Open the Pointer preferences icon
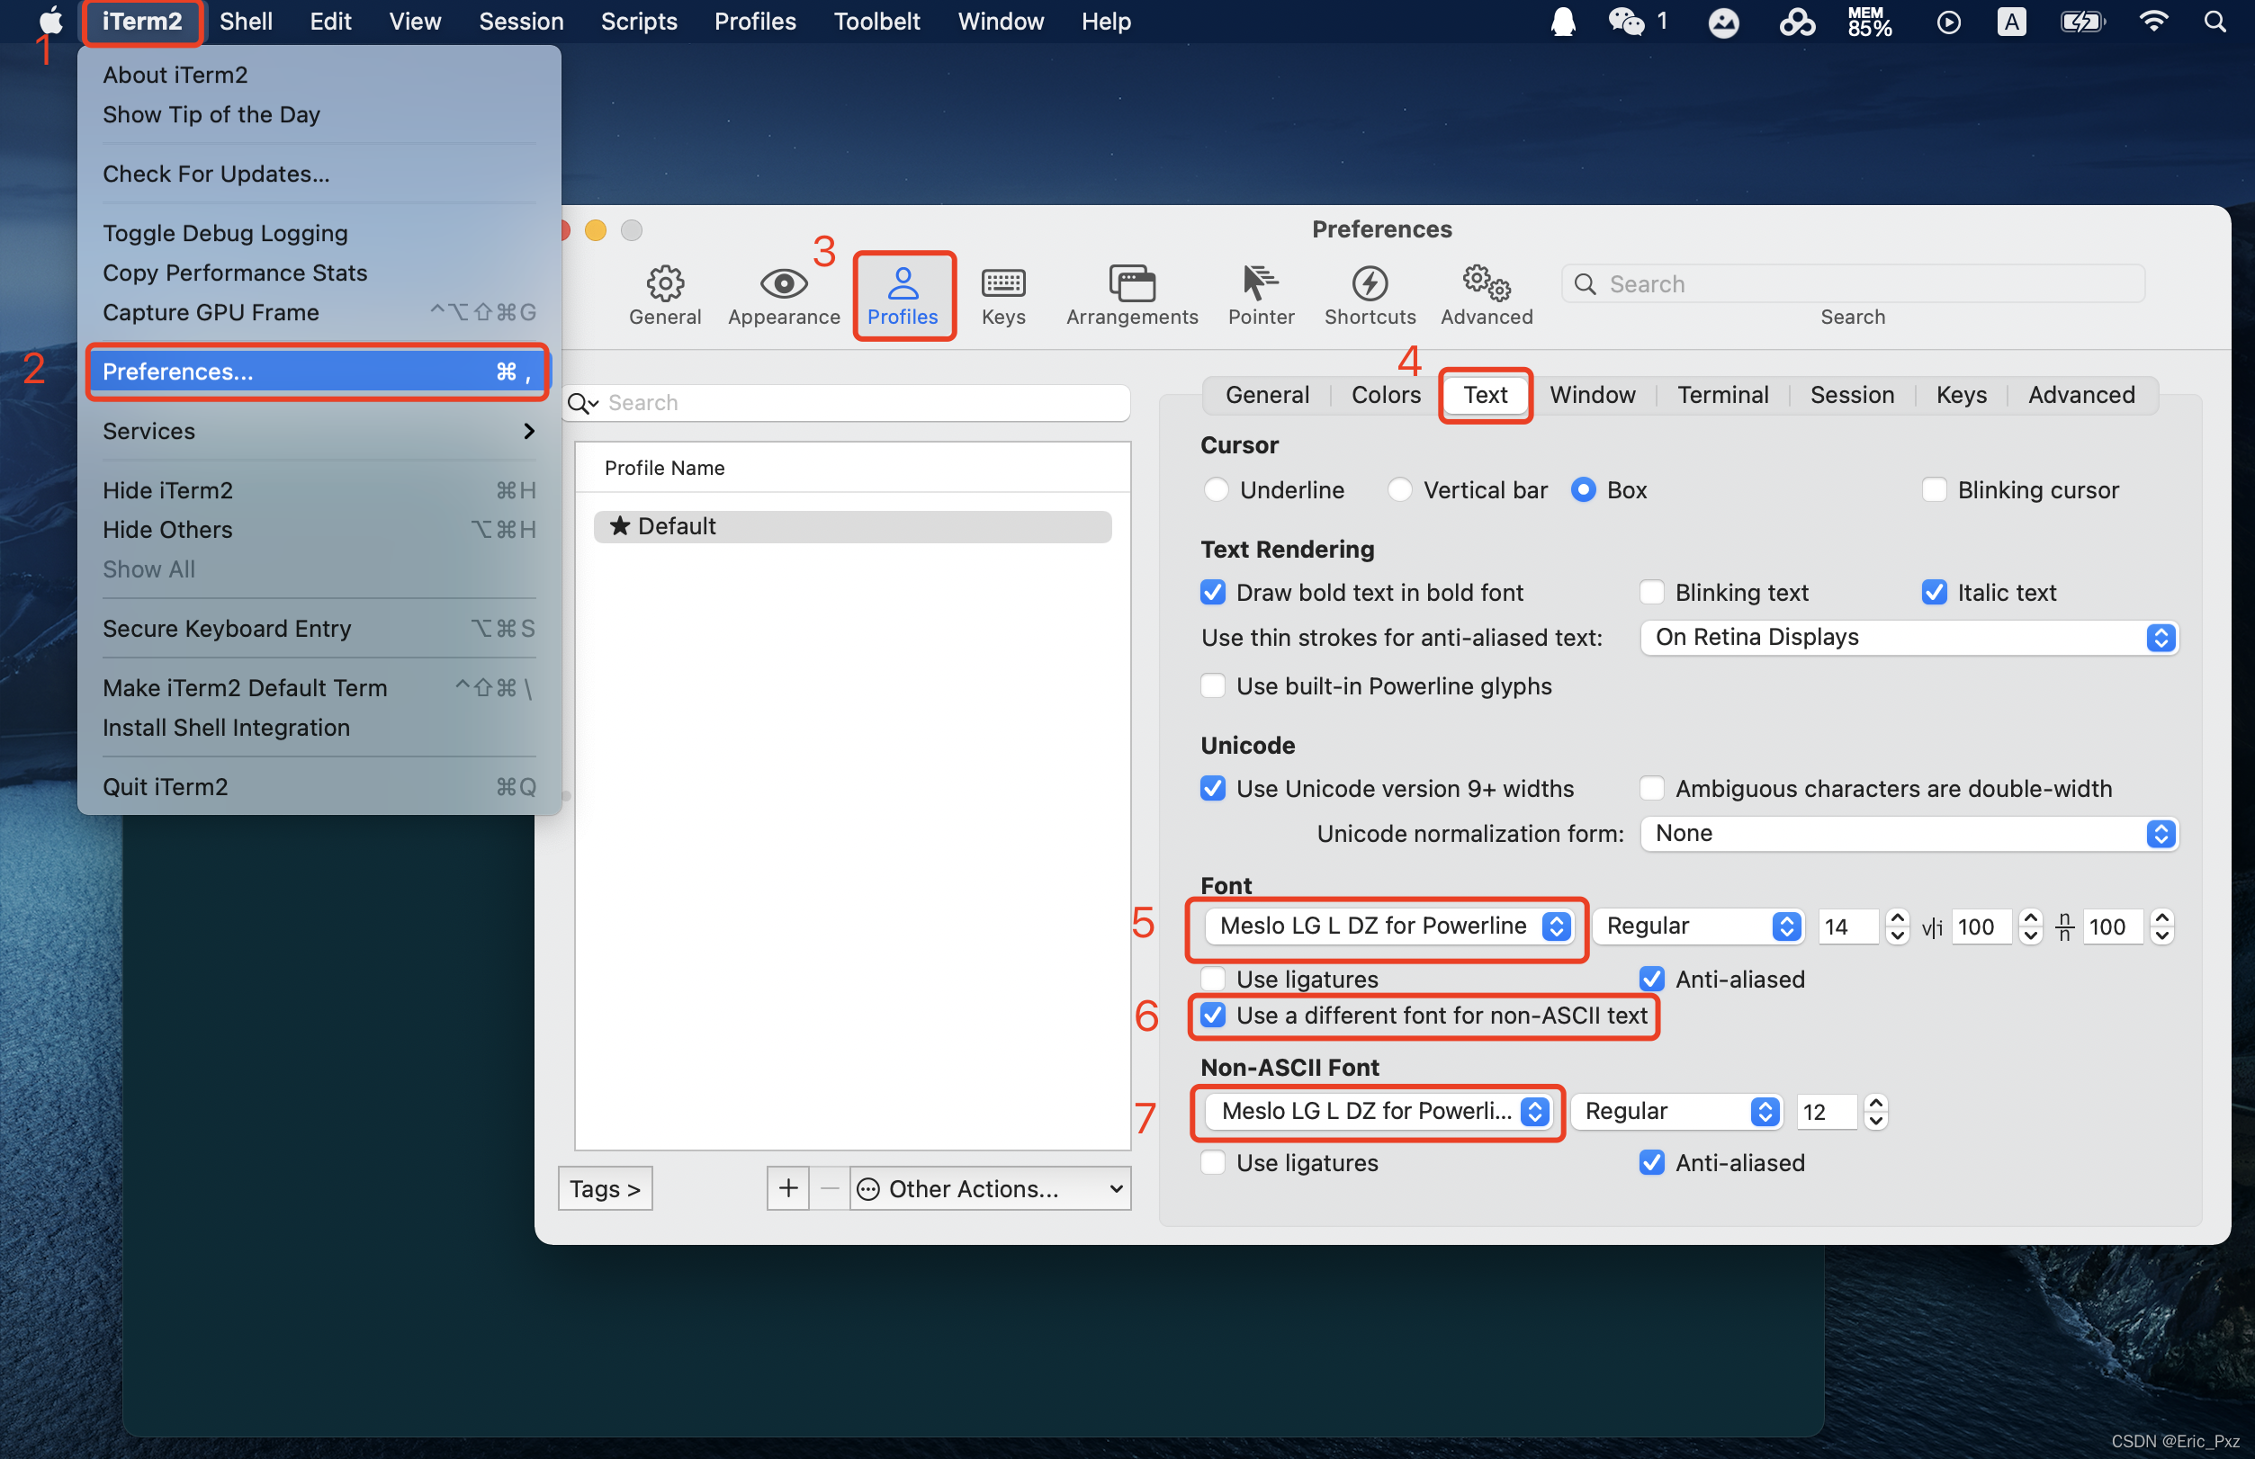 1260,295
